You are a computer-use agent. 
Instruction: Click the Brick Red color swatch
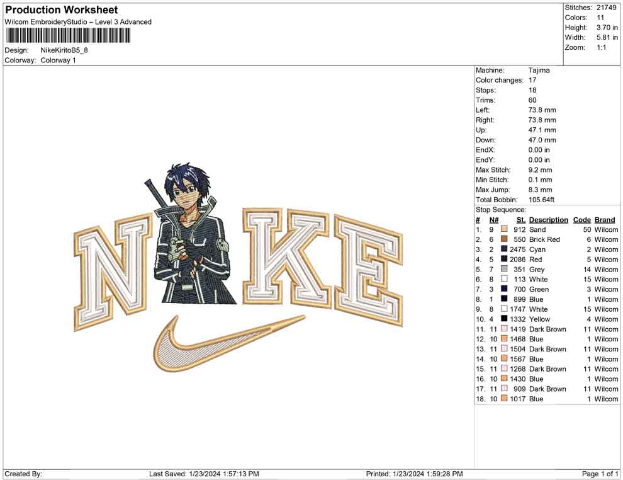(x=504, y=239)
